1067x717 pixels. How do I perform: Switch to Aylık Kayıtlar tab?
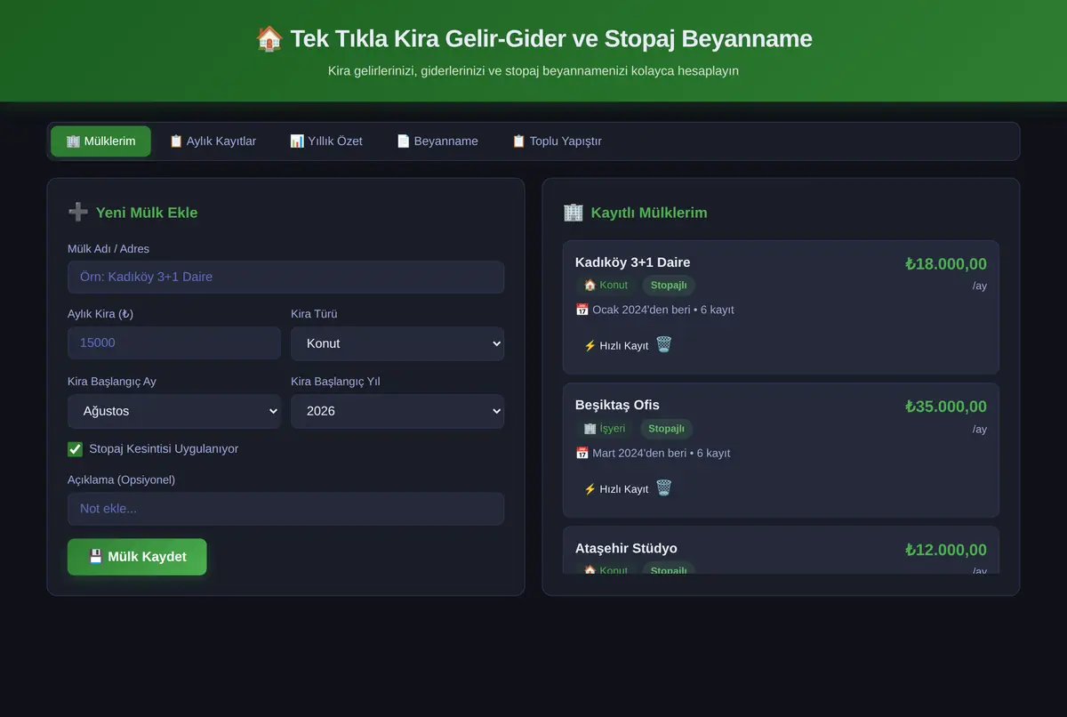pos(213,141)
